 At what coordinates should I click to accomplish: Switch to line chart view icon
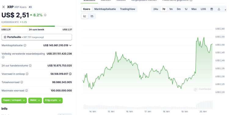[x=85, y=16]
